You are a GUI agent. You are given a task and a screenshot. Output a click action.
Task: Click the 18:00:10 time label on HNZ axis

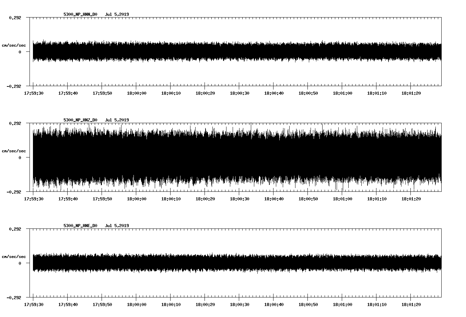click(171, 199)
